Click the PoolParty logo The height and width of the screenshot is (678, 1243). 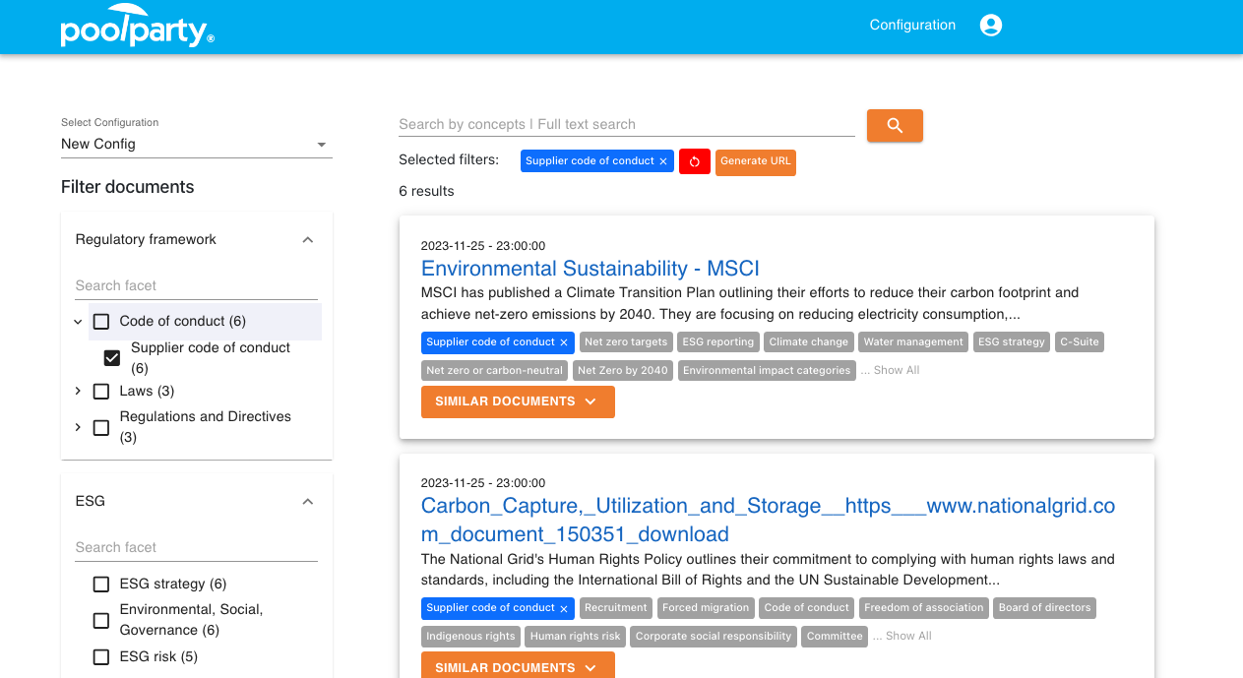(137, 29)
